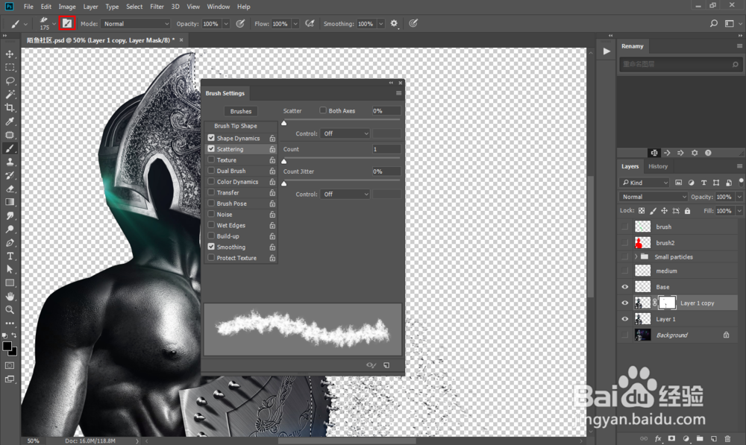Select the Rectangle shape tool

pyautogui.click(x=10, y=283)
